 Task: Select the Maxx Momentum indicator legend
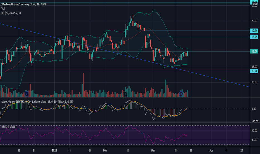(x=37, y=102)
